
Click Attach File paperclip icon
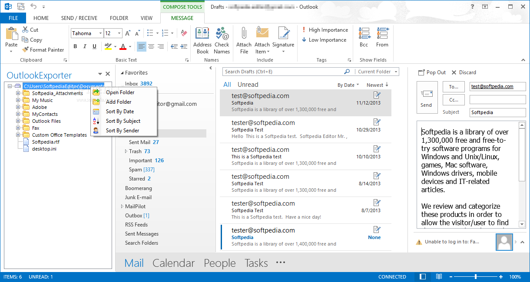pos(244,34)
